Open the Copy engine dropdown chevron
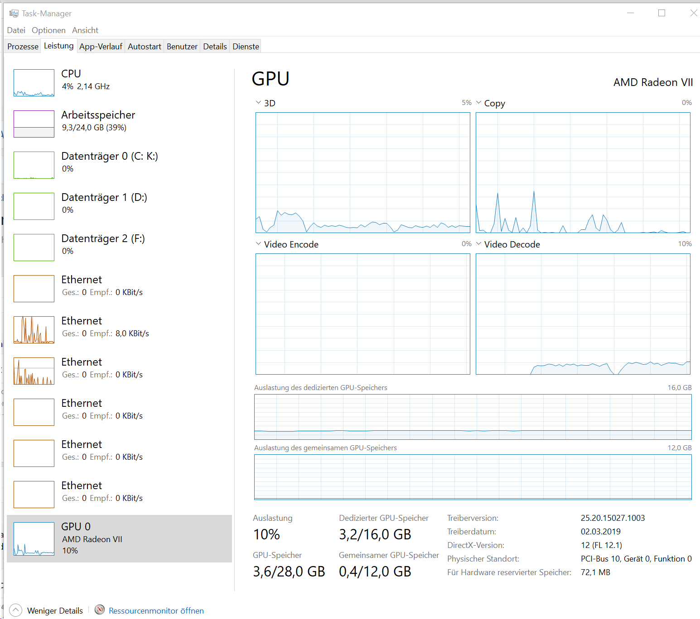The width and height of the screenshot is (700, 619). click(478, 103)
